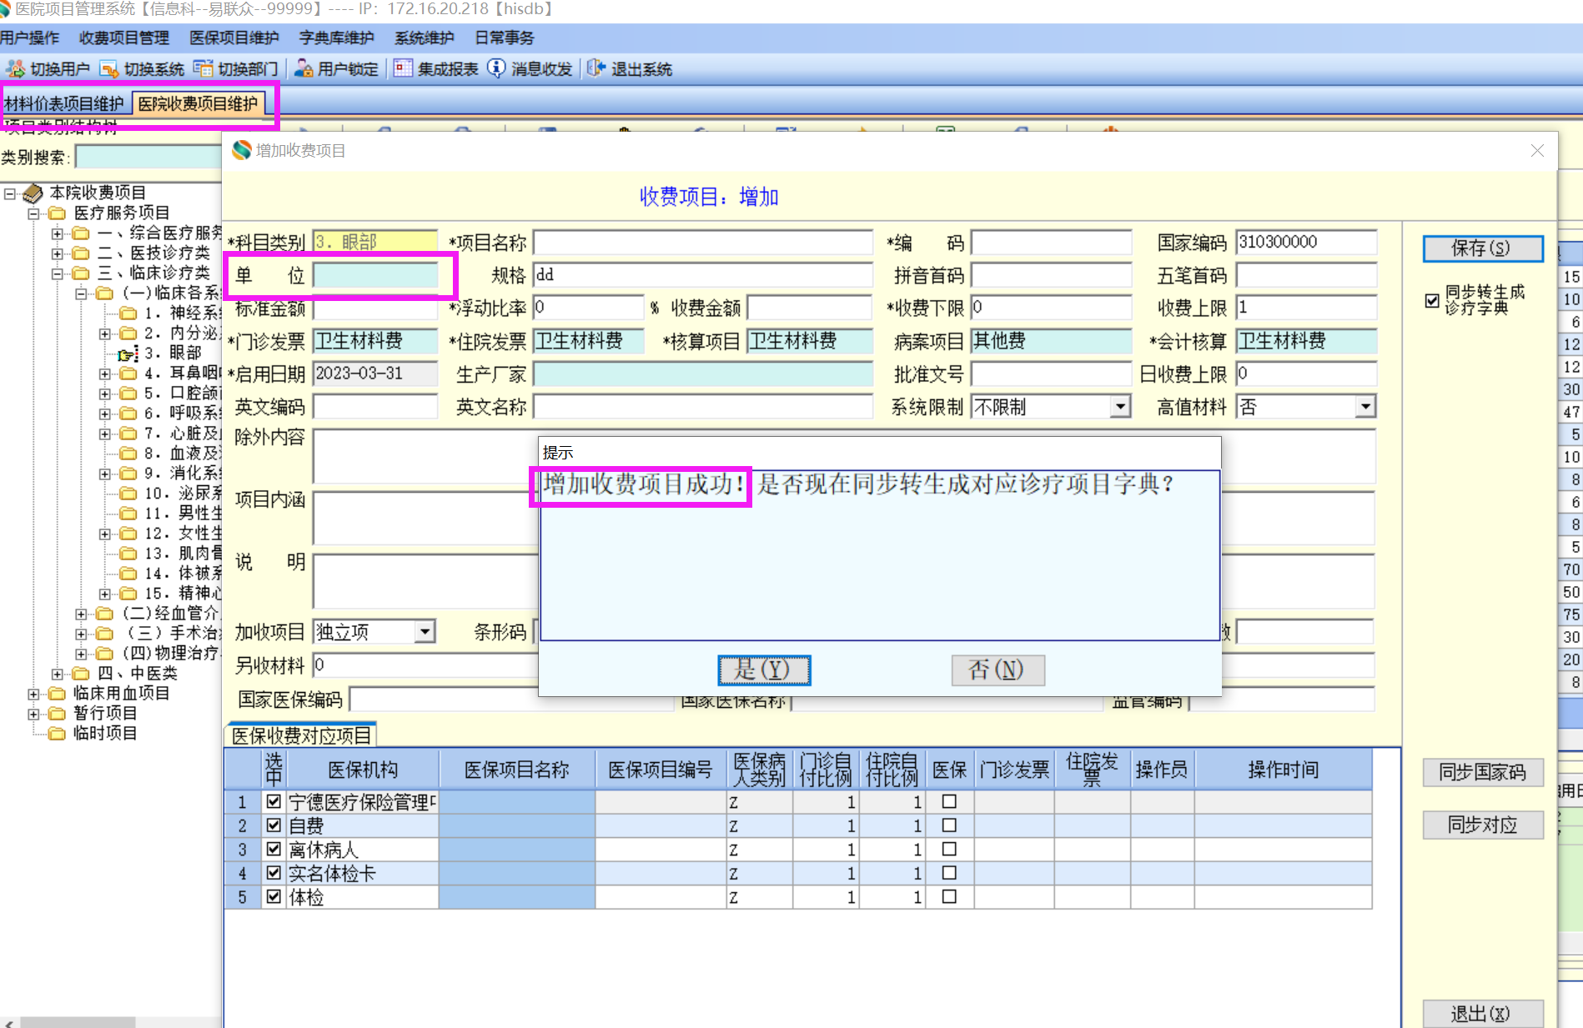
Task: Close the 增加收费项目 dialog
Action: (1537, 150)
